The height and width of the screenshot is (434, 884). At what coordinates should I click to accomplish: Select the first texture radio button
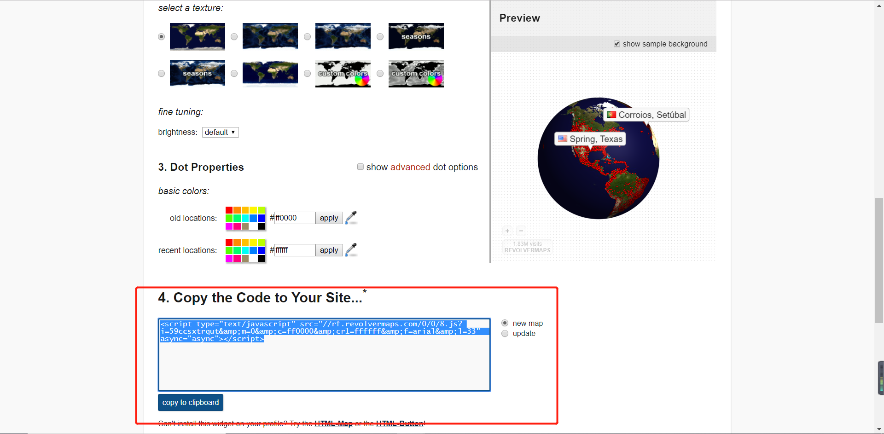(161, 36)
